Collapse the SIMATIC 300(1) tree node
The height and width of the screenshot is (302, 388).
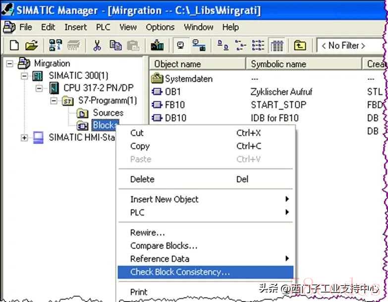[x=24, y=76]
